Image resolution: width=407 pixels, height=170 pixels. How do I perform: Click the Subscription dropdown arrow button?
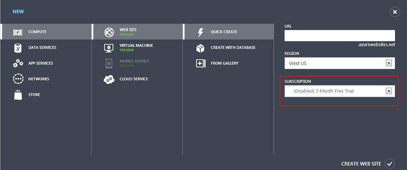(x=389, y=91)
